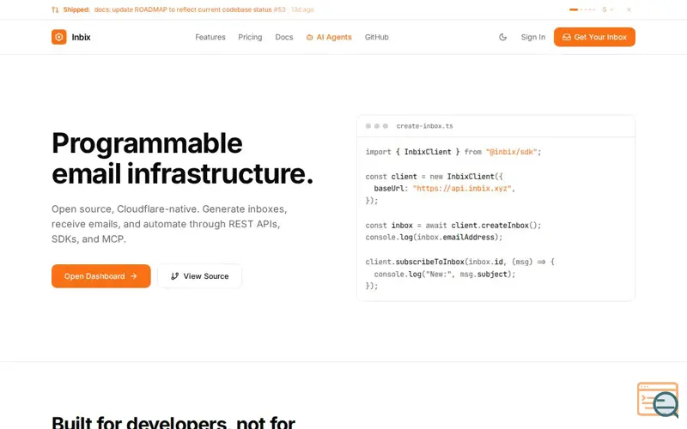Click the Programmable email infrastructure heading
This screenshot has height=429, width=687.
pyautogui.click(x=182, y=158)
